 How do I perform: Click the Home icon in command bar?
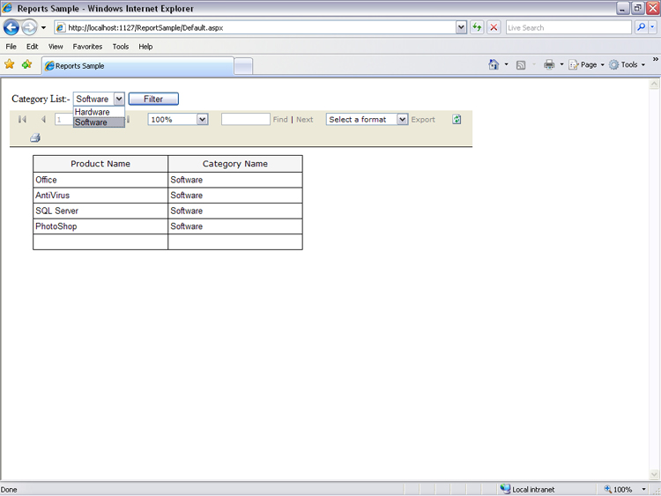494,64
